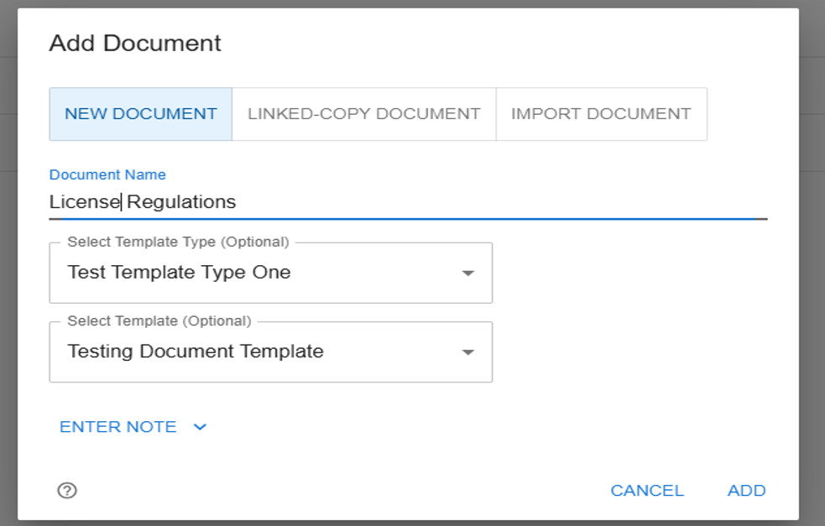This screenshot has width=825, height=526.
Task: Click the 'Select Template Type (Optional)' label
Action: pyautogui.click(x=178, y=242)
